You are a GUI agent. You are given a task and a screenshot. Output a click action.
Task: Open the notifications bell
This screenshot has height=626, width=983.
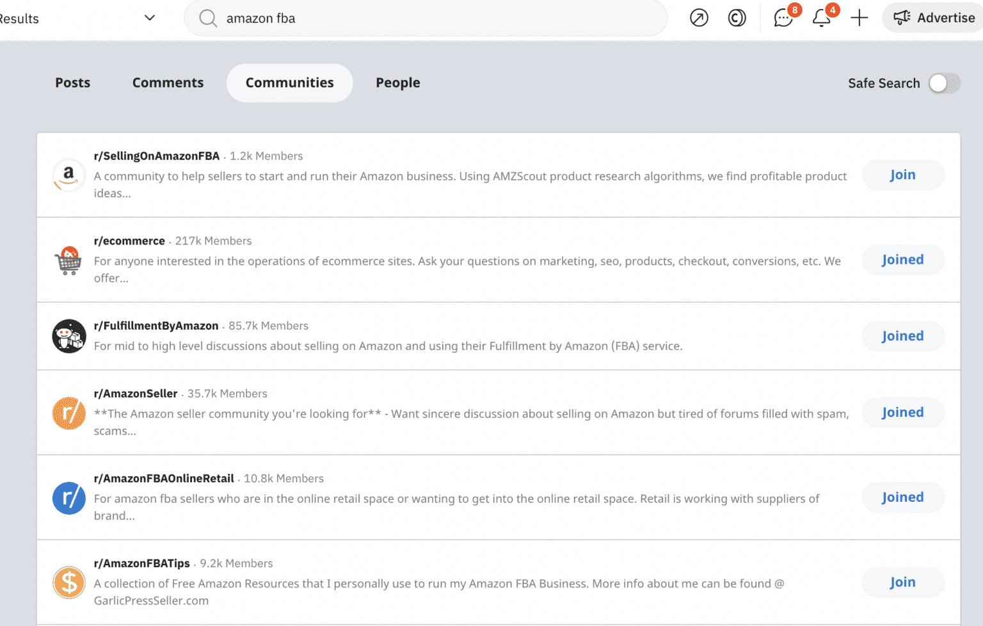pyautogui.click(x=821, y=18)
